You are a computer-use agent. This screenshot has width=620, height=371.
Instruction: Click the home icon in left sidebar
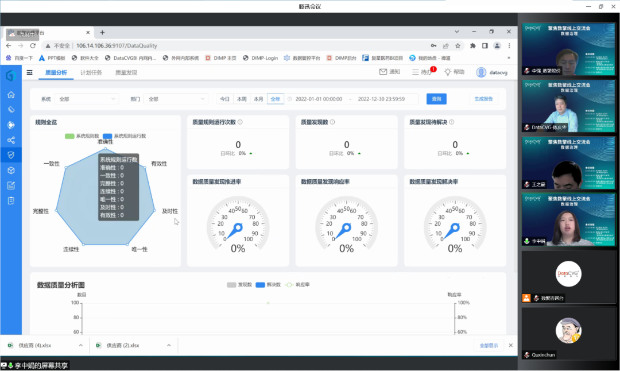pyautogui.click(x=10, y=95)
